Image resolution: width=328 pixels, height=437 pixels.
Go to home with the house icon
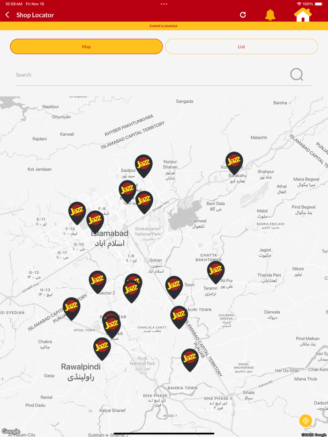303,15
